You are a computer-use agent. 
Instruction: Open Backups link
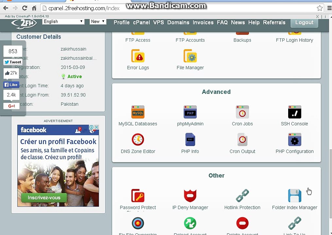point(242,40)
